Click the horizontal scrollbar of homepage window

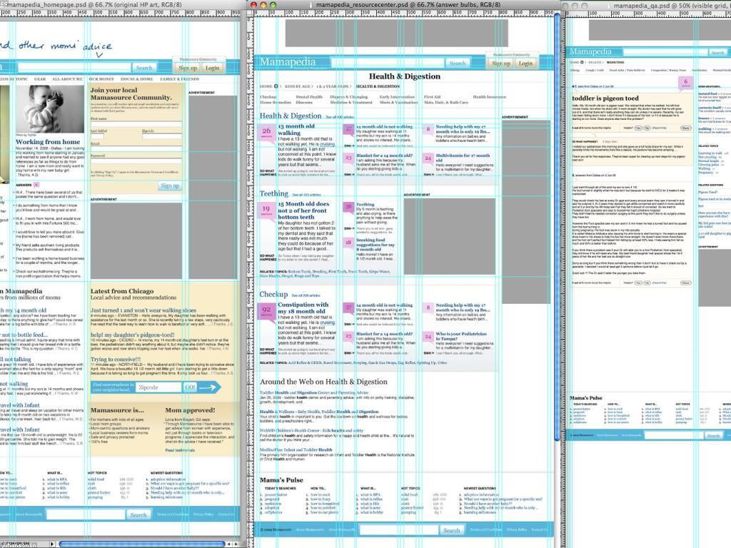tap(143, 544)
